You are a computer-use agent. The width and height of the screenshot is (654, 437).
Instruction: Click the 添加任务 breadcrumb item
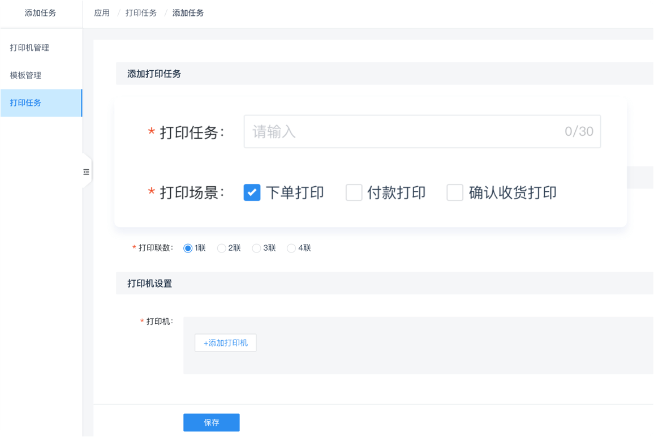(188, 13)
